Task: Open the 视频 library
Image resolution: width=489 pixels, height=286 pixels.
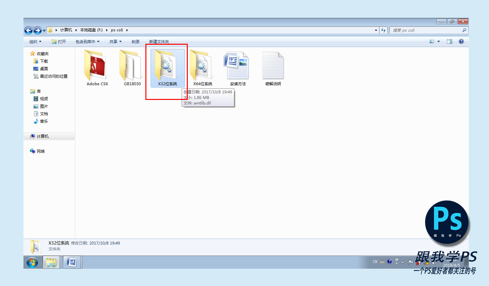Action: 41,99
